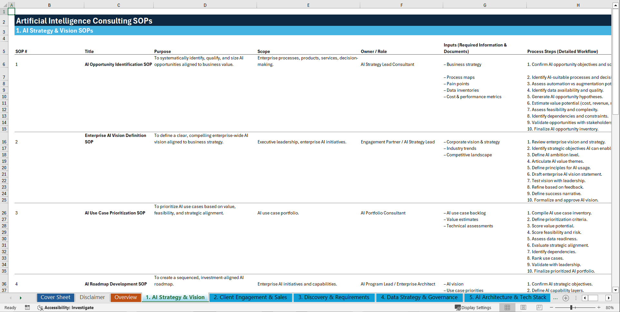Open Display Settings in status bar
This screenshot has height=312, width=620.
(x=473, y=307)
